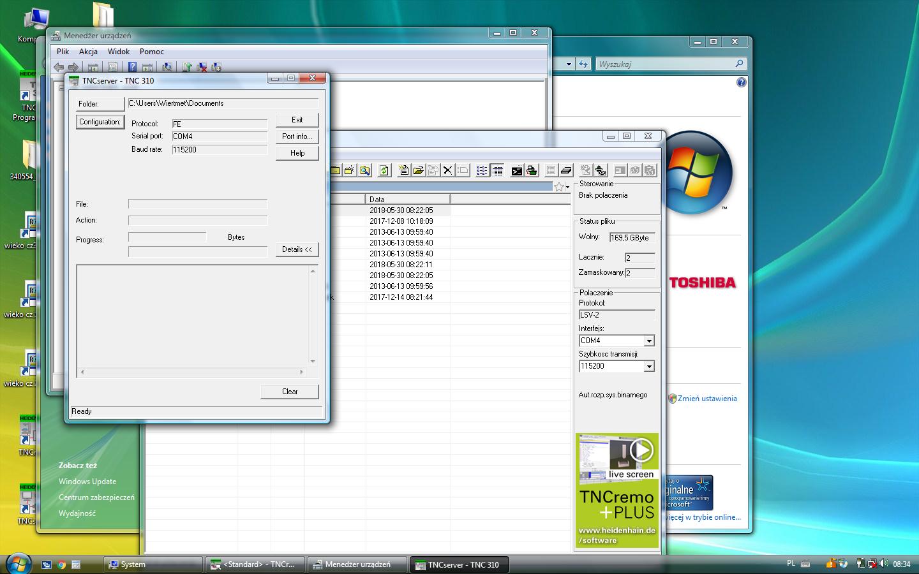The width and height of the screenshot is (919, 574).
Task: Click the Help button in TNCserver
Action: (x=297, y=153)
